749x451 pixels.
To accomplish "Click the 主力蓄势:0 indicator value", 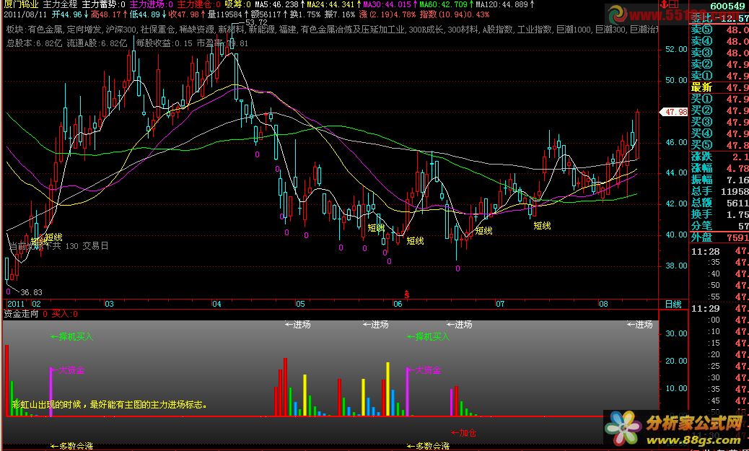I will point(104,5).
